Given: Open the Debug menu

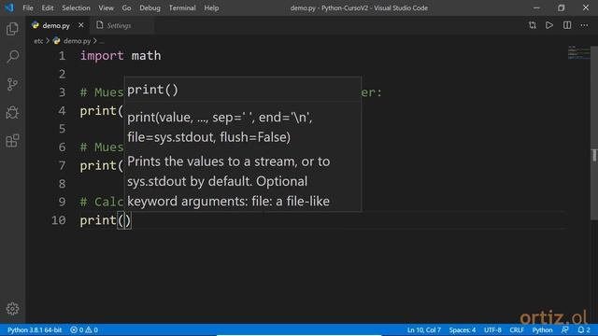Looking at the screenshot, I should pos(149,8).
